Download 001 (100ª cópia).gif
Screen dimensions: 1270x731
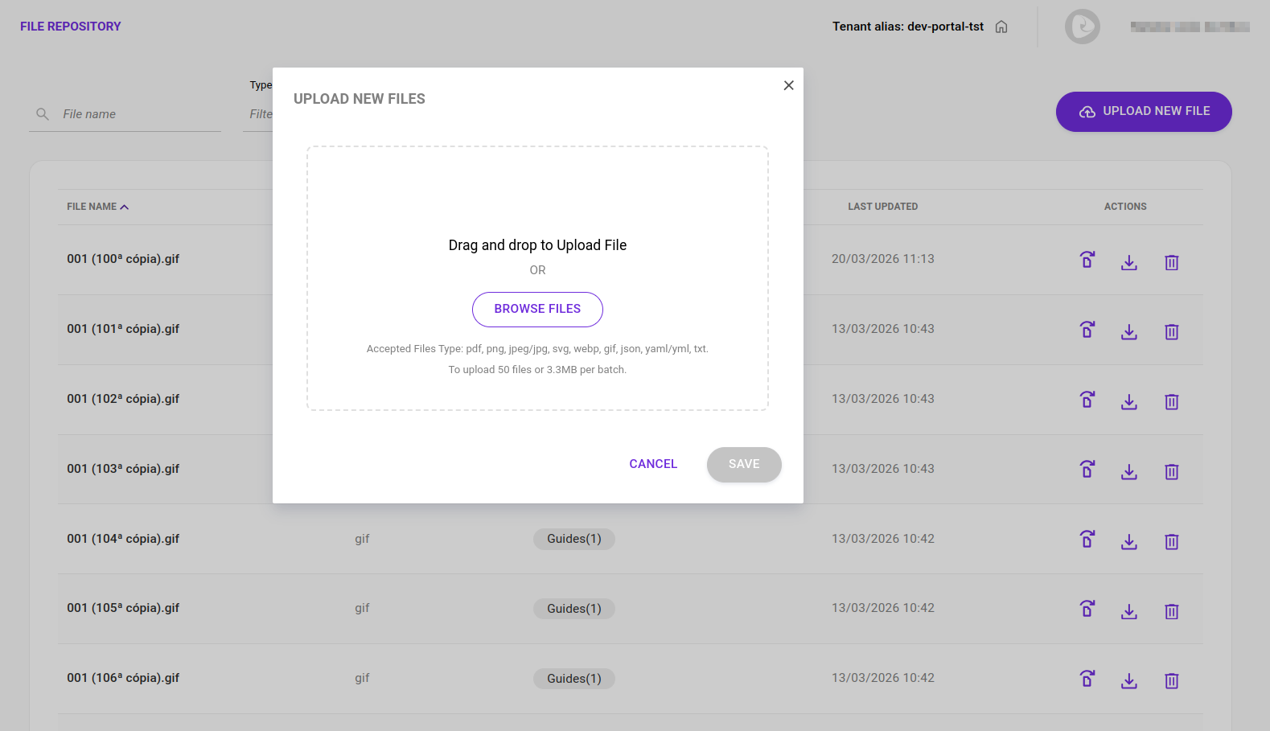click(1129, 262)
